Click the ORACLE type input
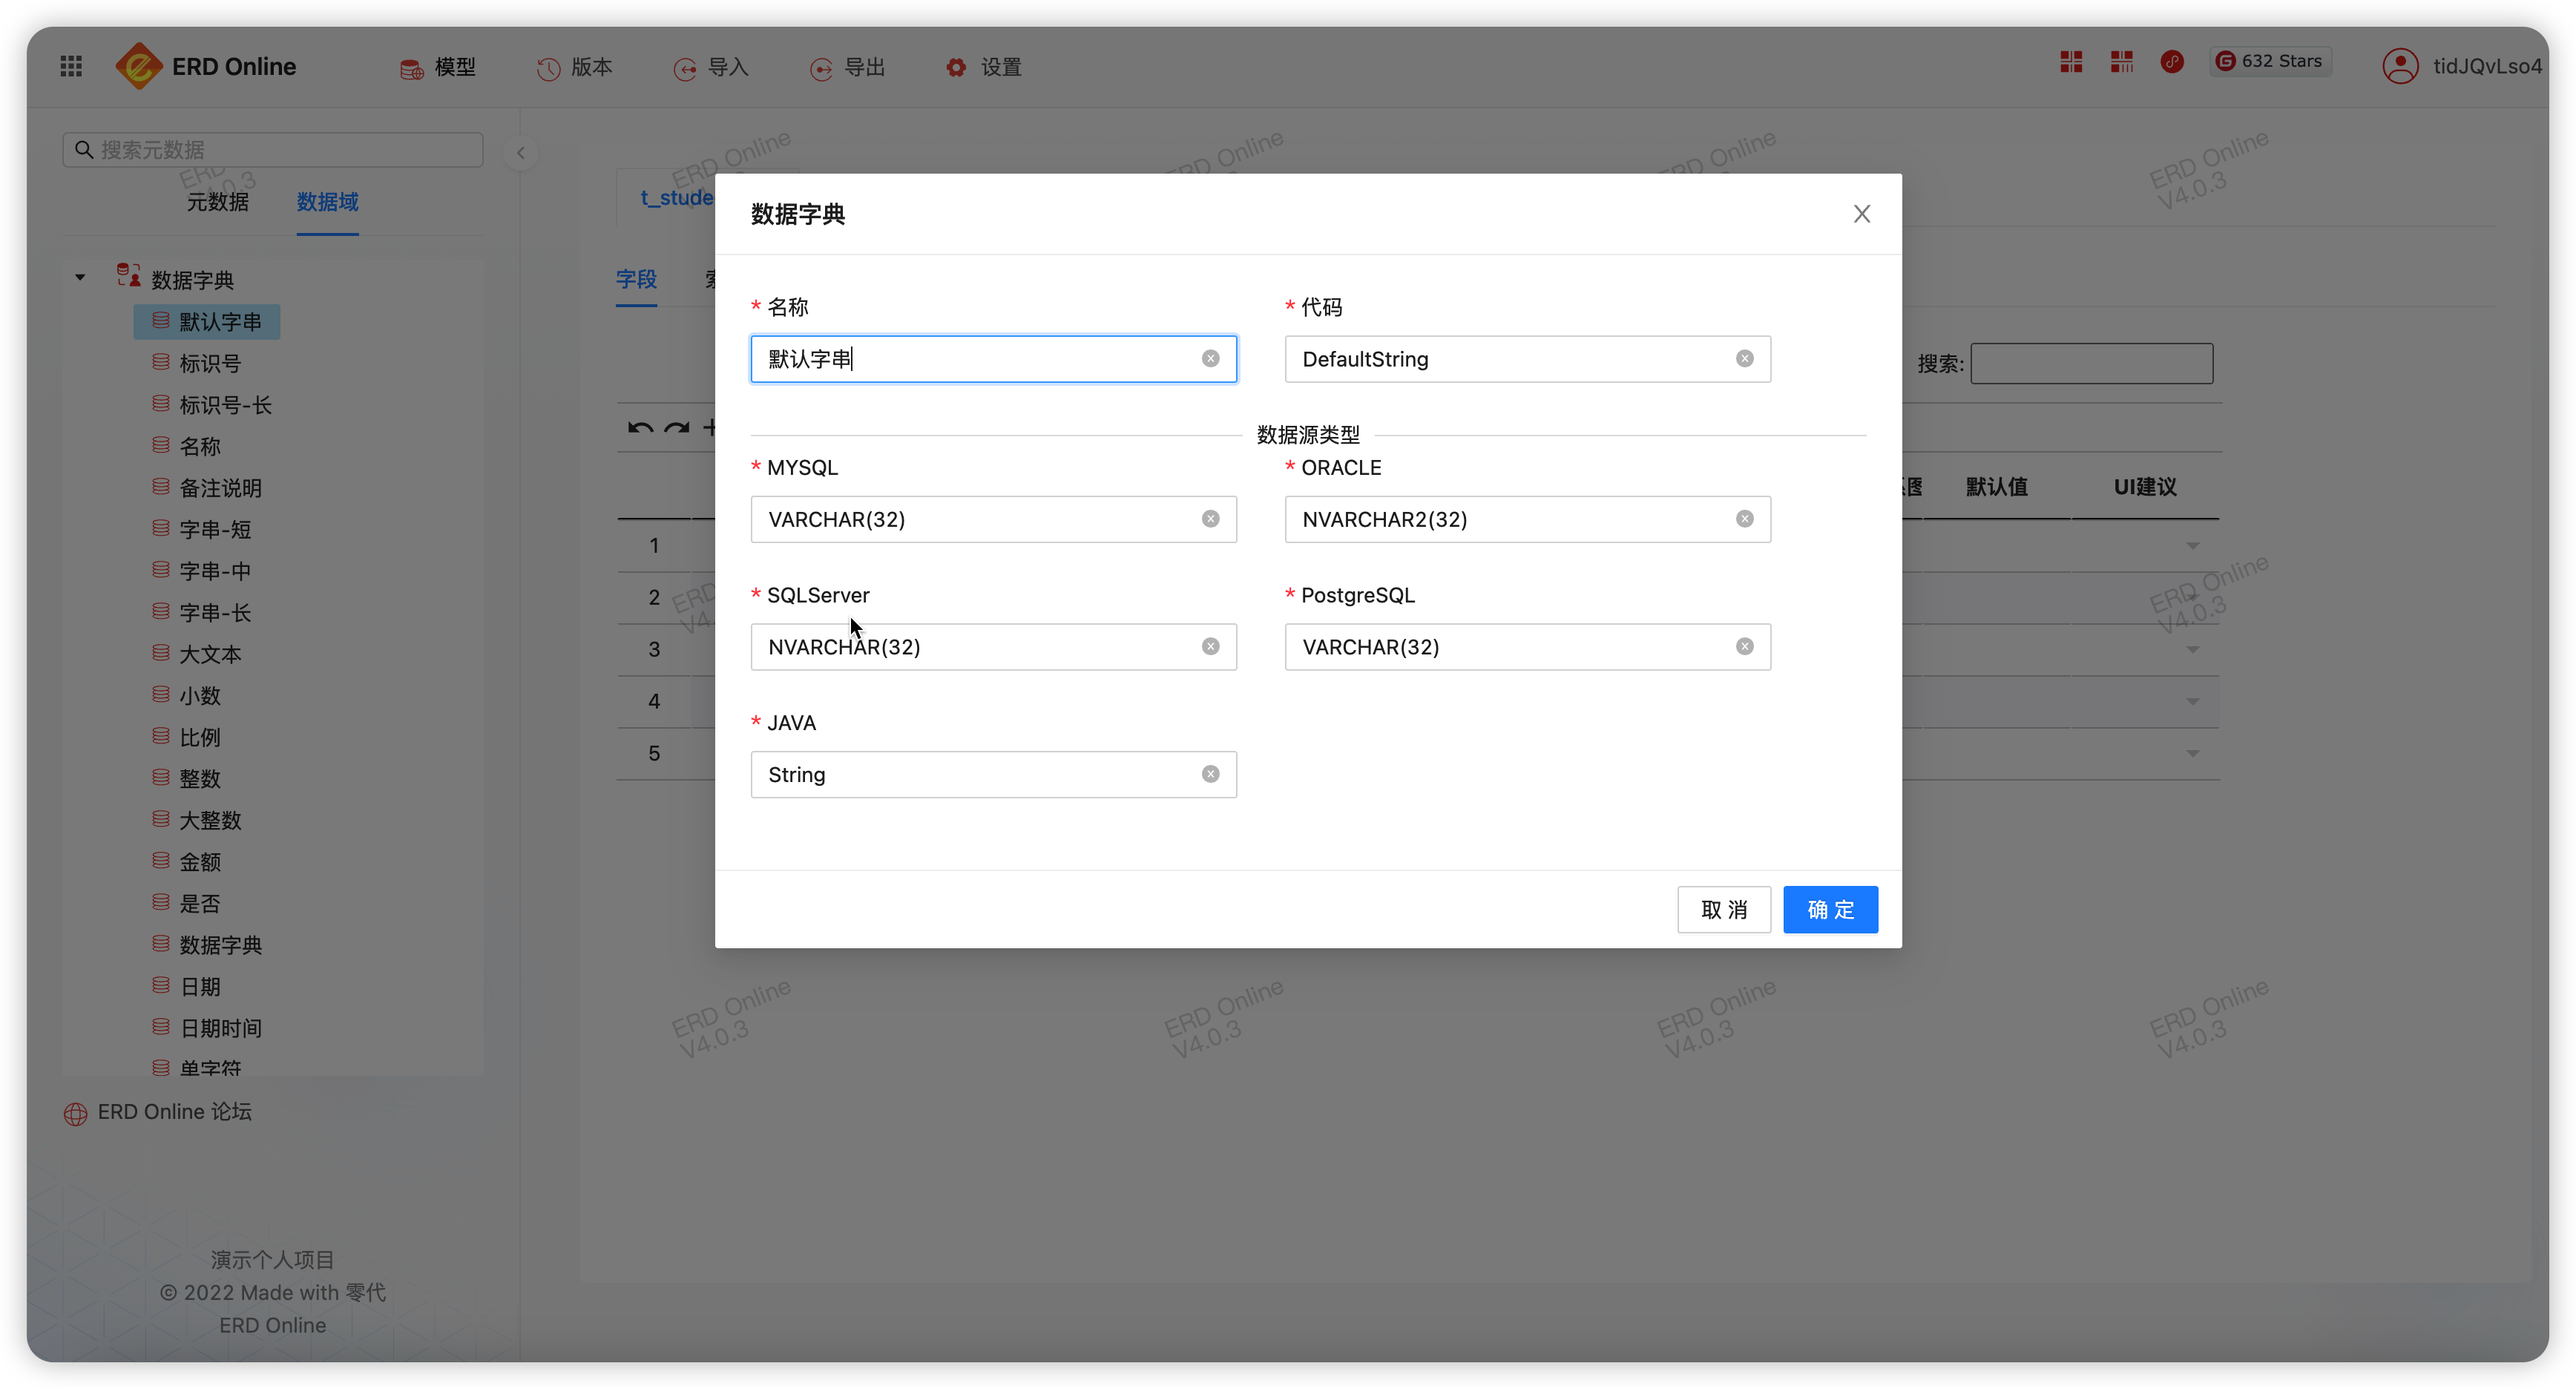The height and width of the screenshot is (1389, 2576). pyautogui.click(x=1527, y=519)
